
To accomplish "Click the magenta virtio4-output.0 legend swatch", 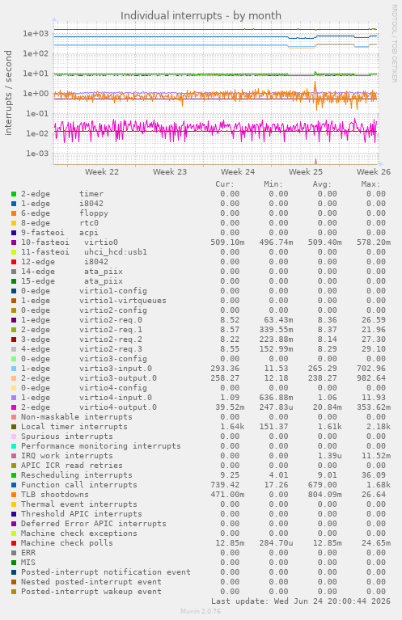I will click(x=14, y=407).
